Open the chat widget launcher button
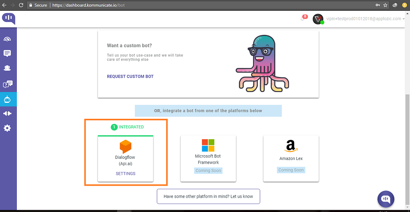This screenshot has width=410, height=212. click(x=386, y=199)
